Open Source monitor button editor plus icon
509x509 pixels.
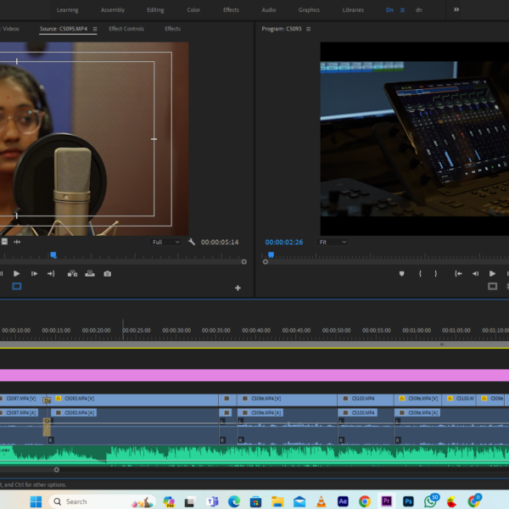click(x=238, y=288)
